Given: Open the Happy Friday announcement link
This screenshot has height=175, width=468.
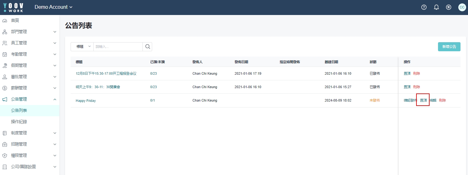Looking at the screenshot, I should point(86,101).
